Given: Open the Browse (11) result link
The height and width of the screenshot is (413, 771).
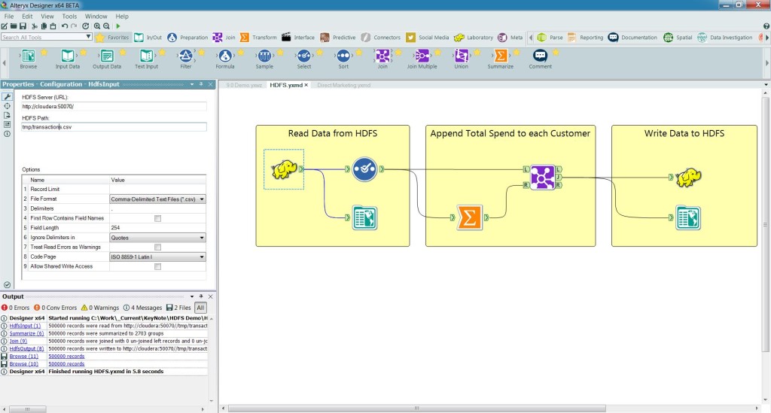Looking at the screenshot, I should [23, 356].
